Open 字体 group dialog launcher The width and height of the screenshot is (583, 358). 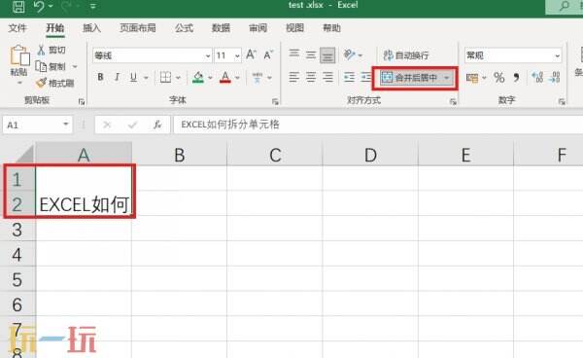pyautogui.click(x=275, y=101)
